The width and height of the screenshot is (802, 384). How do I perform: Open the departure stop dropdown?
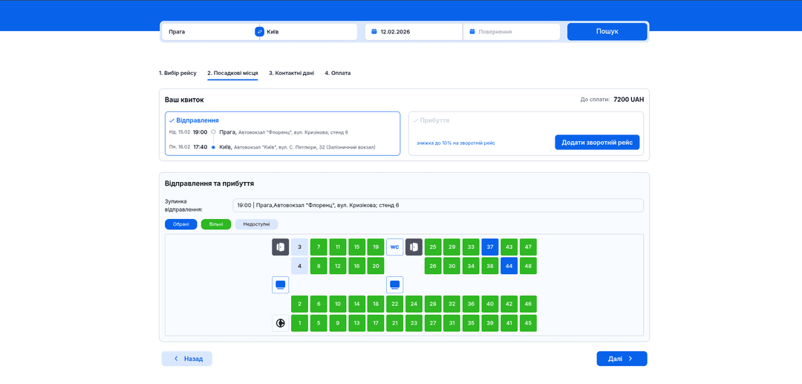[x=437, y=205]
